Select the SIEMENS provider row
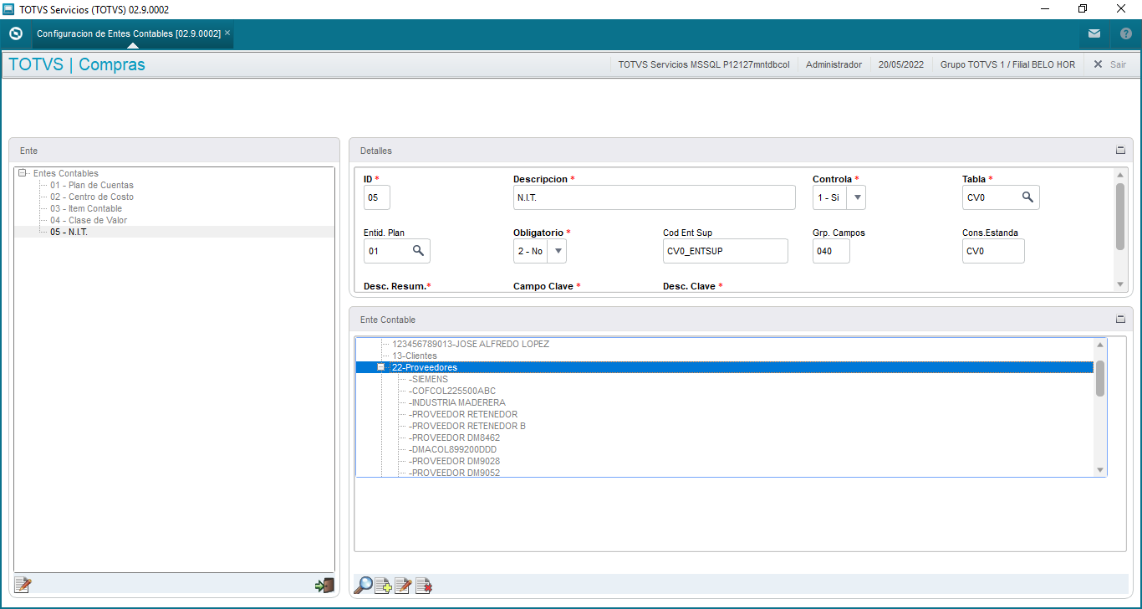Image resolution: width=1142 pixels, height=609 pixels. click(x=429, y=379)
